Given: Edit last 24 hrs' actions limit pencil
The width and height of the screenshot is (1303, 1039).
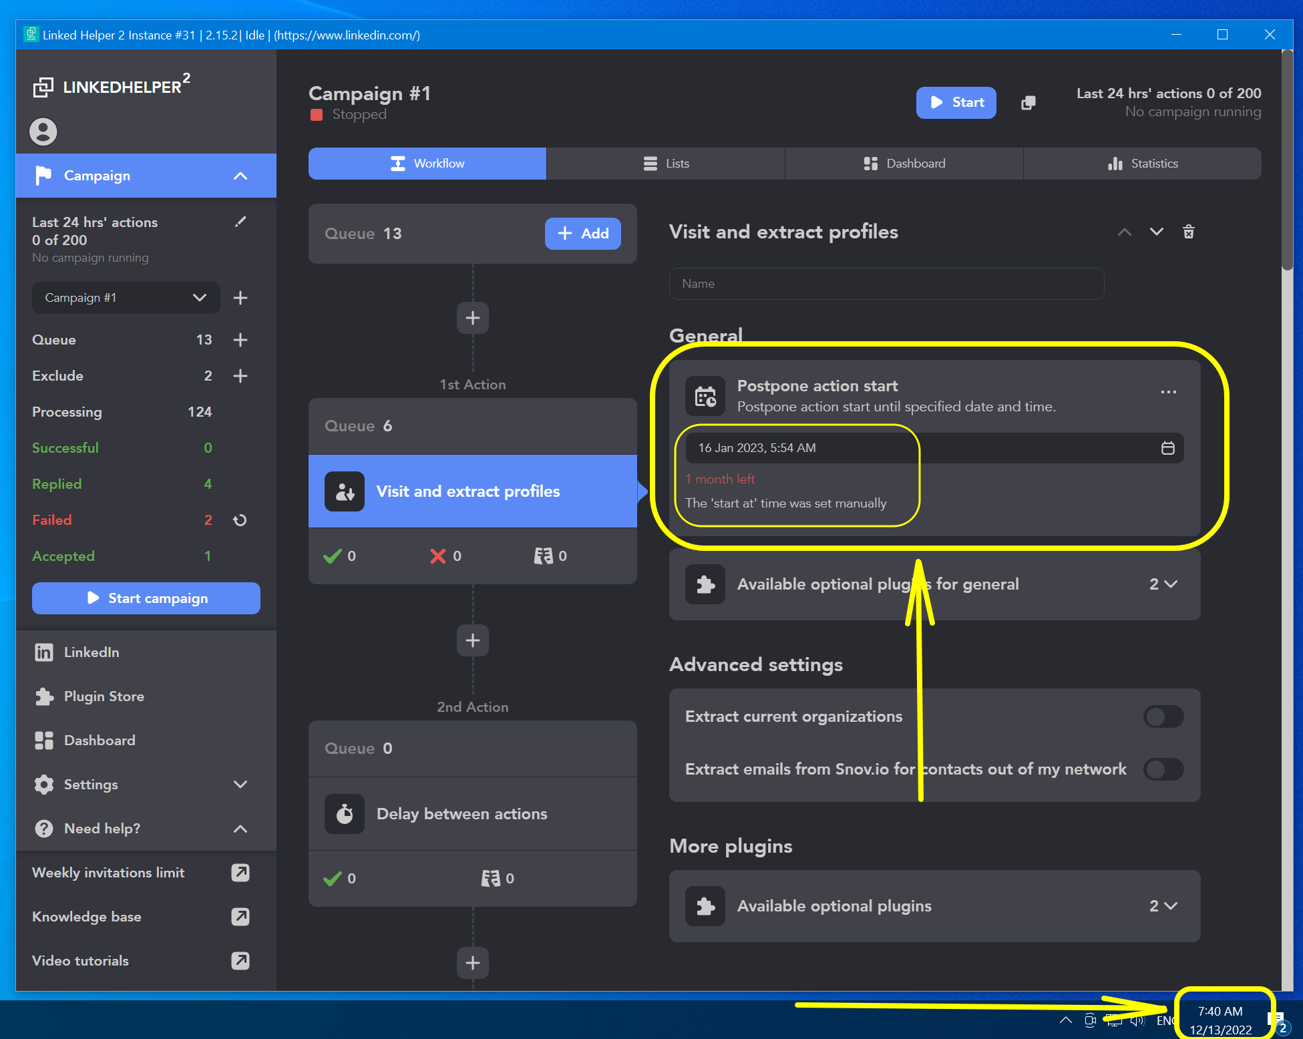Looking at the screenshot, I should (x=240, y=222).
